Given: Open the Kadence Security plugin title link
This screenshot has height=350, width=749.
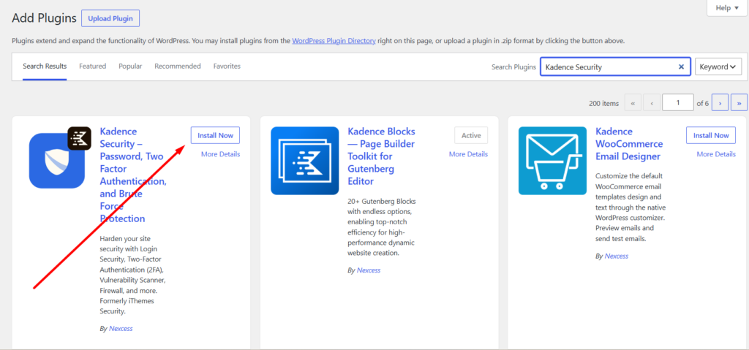Looking at the screenshot, I should 133,175.
